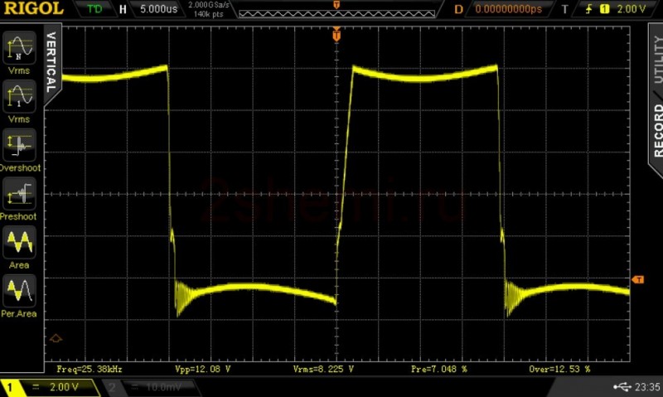Select the Area measurement icon

[21, 243]
